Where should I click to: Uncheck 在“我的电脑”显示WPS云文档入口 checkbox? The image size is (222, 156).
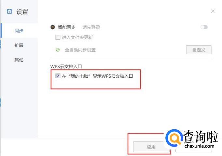click(x=58, y=76)
